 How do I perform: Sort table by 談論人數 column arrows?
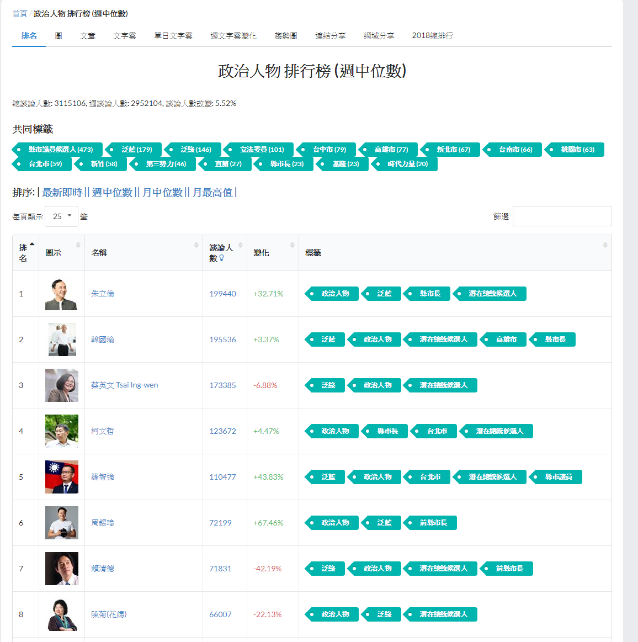click(x=240, y=245)
